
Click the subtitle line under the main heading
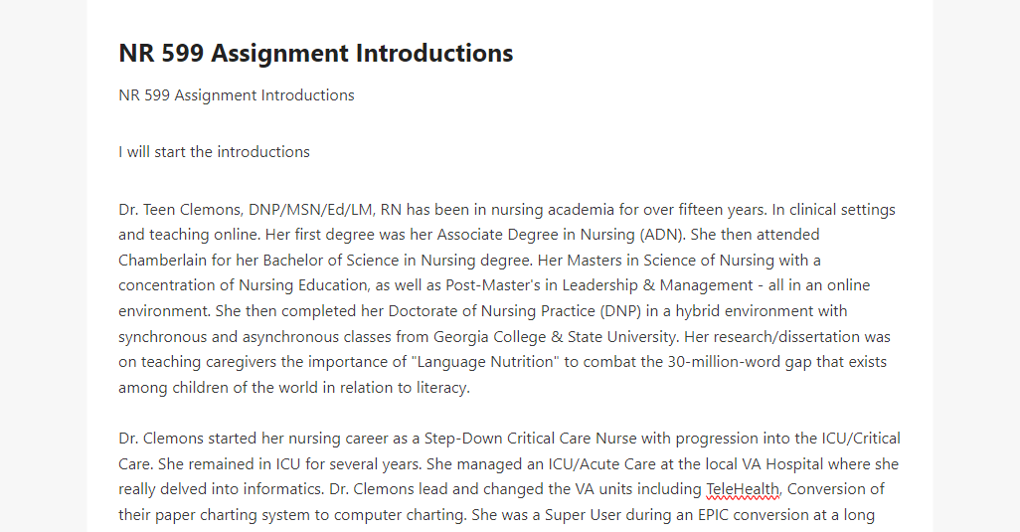(237, 94)
